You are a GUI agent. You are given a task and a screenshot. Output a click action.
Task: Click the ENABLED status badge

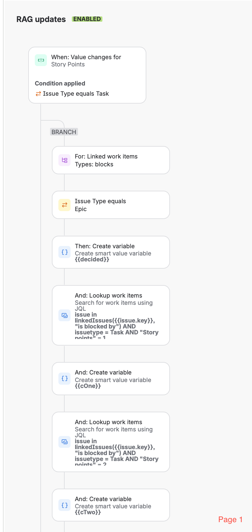coord(87,19)
